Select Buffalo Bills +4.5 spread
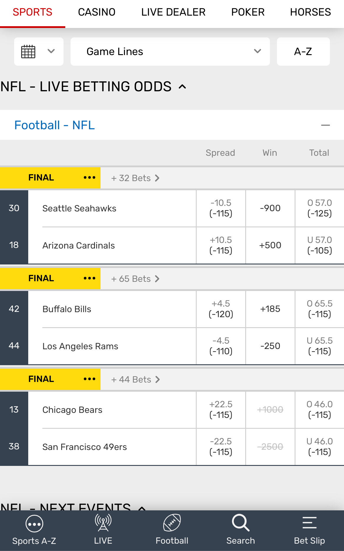Image resolution: width=344 pixels, height=551 pixels. point(221,309)
